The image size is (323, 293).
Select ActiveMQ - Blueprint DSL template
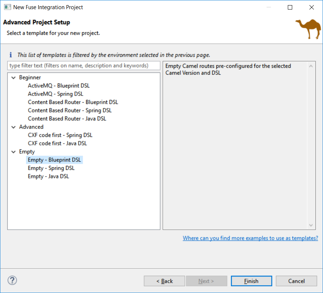pos(59,86)
